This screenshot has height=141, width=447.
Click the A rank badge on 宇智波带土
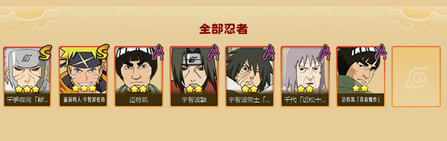coord(269,52)
